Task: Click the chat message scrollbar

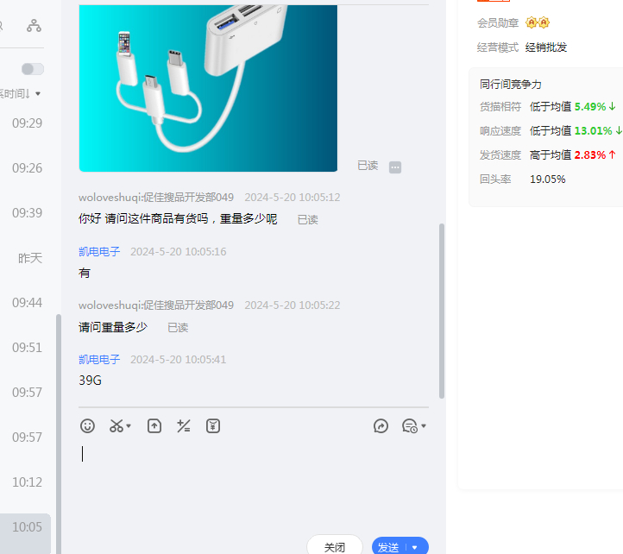Action: 442,311
